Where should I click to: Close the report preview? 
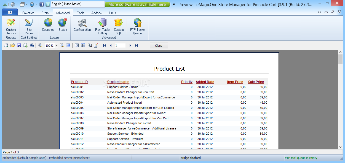159,46
